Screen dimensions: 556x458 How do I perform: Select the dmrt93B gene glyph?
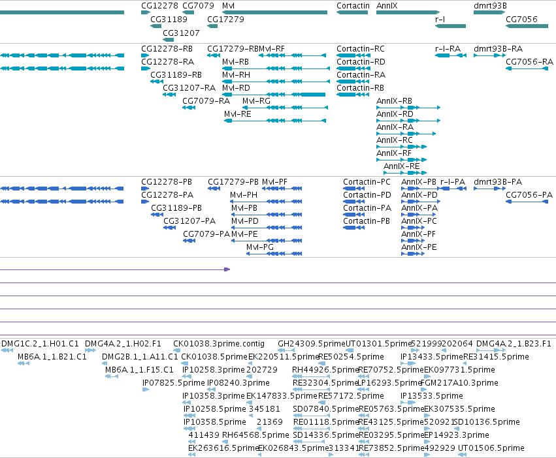pyautogui.click(x=489, y=12)
